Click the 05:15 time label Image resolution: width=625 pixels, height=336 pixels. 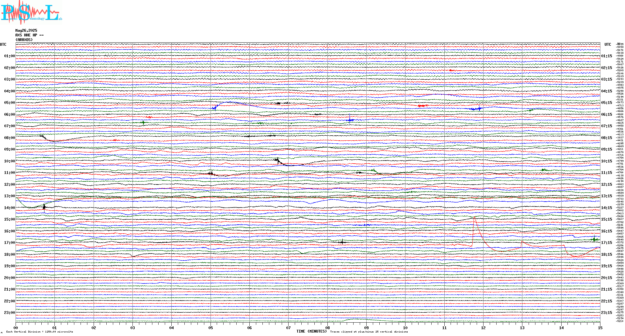607,103
